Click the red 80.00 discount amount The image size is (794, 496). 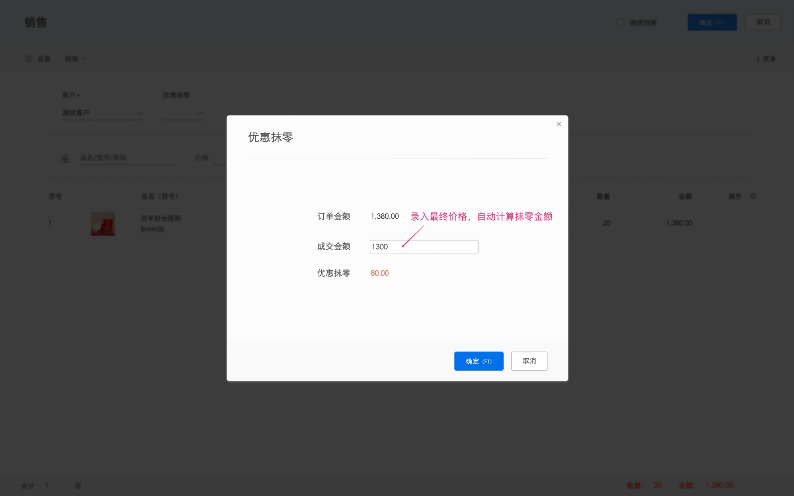(x=379, y=273)
